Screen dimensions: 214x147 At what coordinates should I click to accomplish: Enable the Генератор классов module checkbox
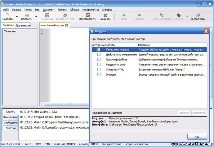click(99, 49)
